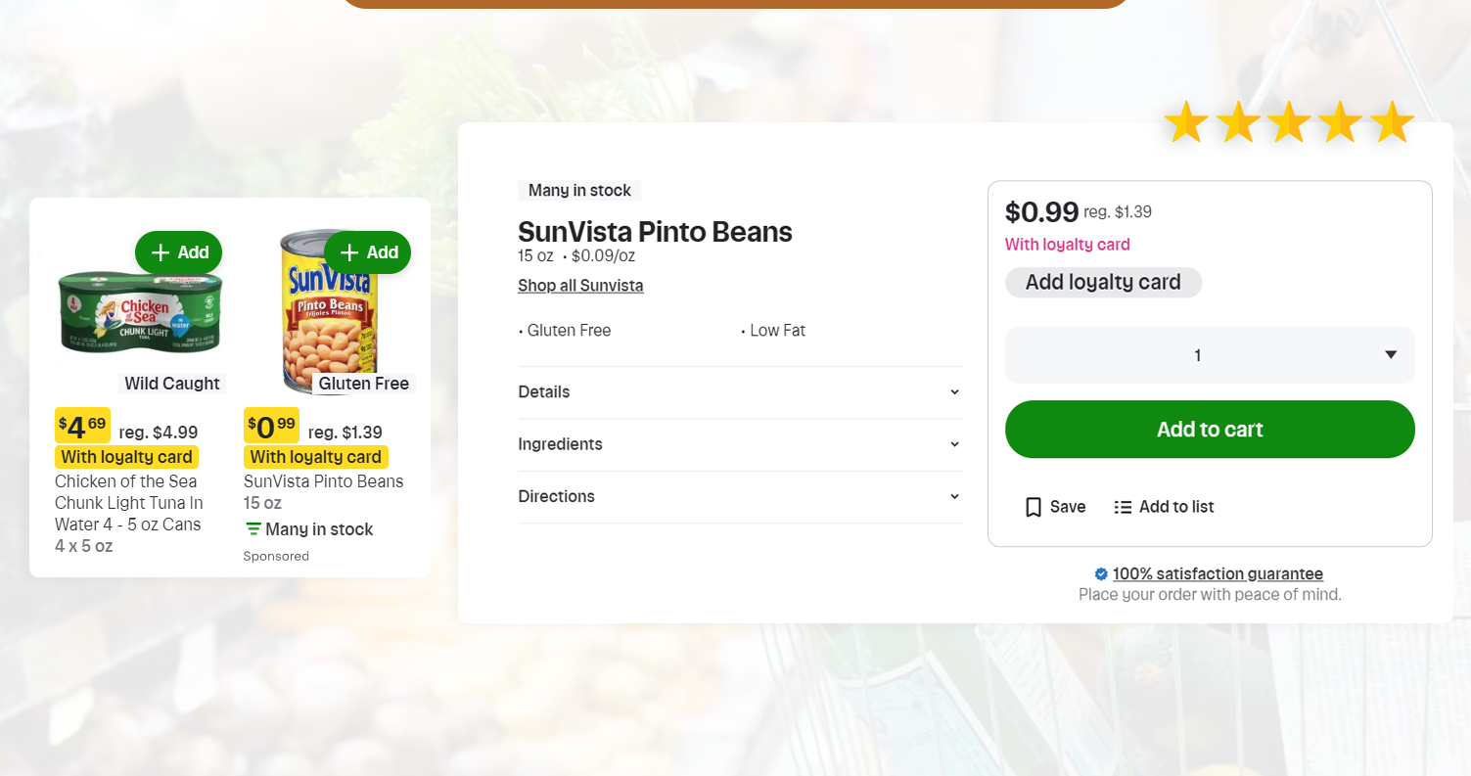Click the first yellow rating star
This screenshot has width=1471, height=776.
pyautogui.click(x=1187, y=122)
